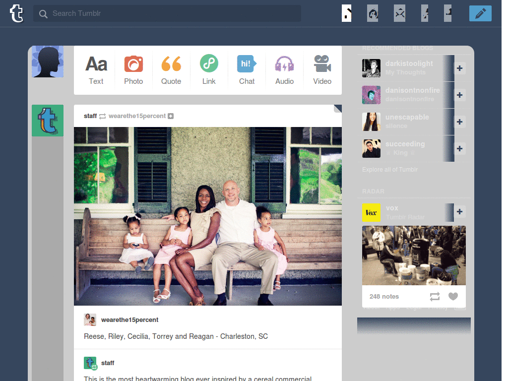Viewport: 508px width, 381px height.
Task: Open the Activity lightning bolt icon
Action: pyautogui.click(x=425, y=13)
